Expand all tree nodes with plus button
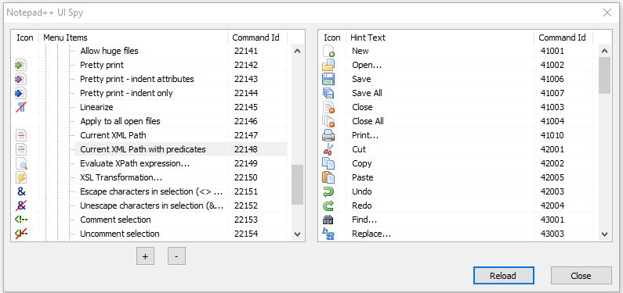623x293 pixels. 145,256
